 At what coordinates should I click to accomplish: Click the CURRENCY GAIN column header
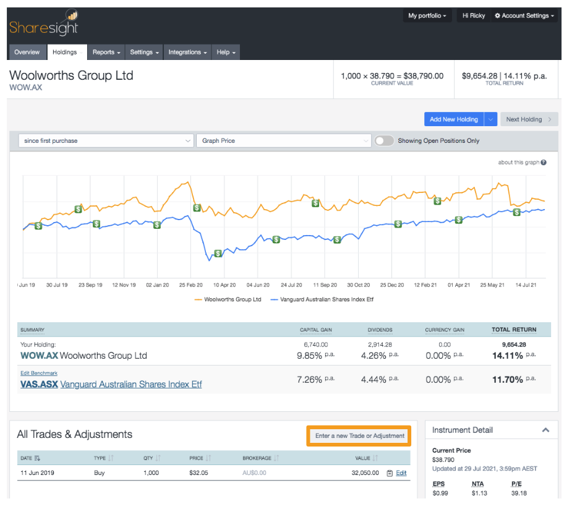pyautogui.click(x=445, y=330)
